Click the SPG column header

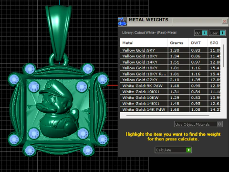click(214, 43)
